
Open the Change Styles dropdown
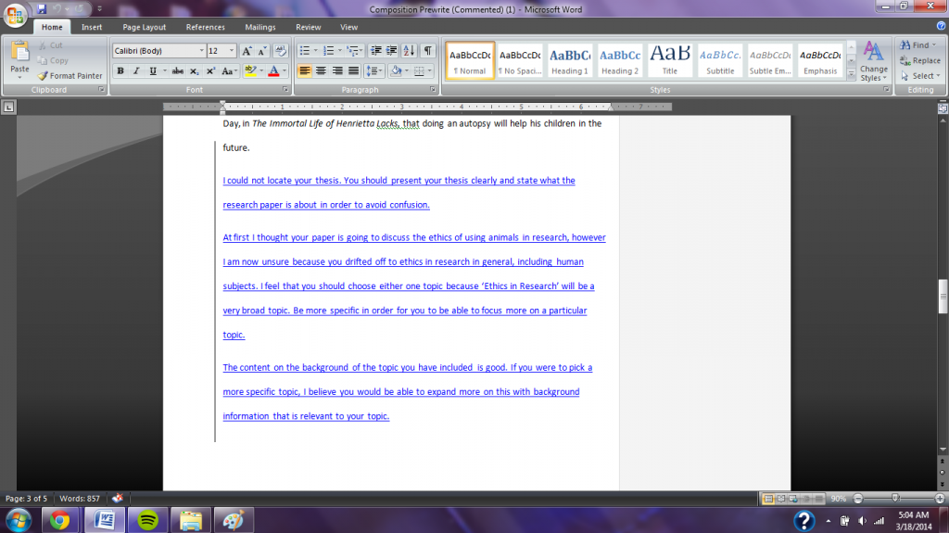[x=873, y=63]
